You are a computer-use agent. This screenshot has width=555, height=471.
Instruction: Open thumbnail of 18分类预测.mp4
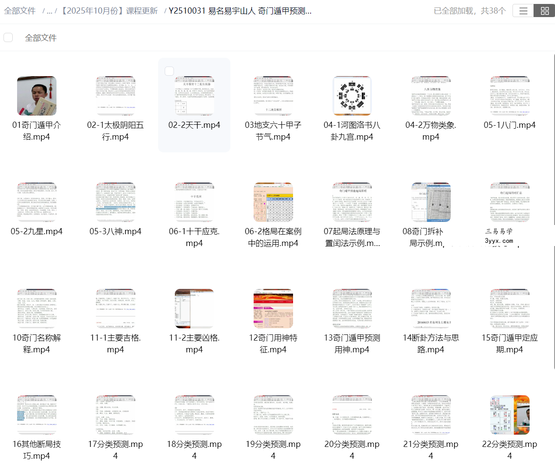click(x=194, y=415)
